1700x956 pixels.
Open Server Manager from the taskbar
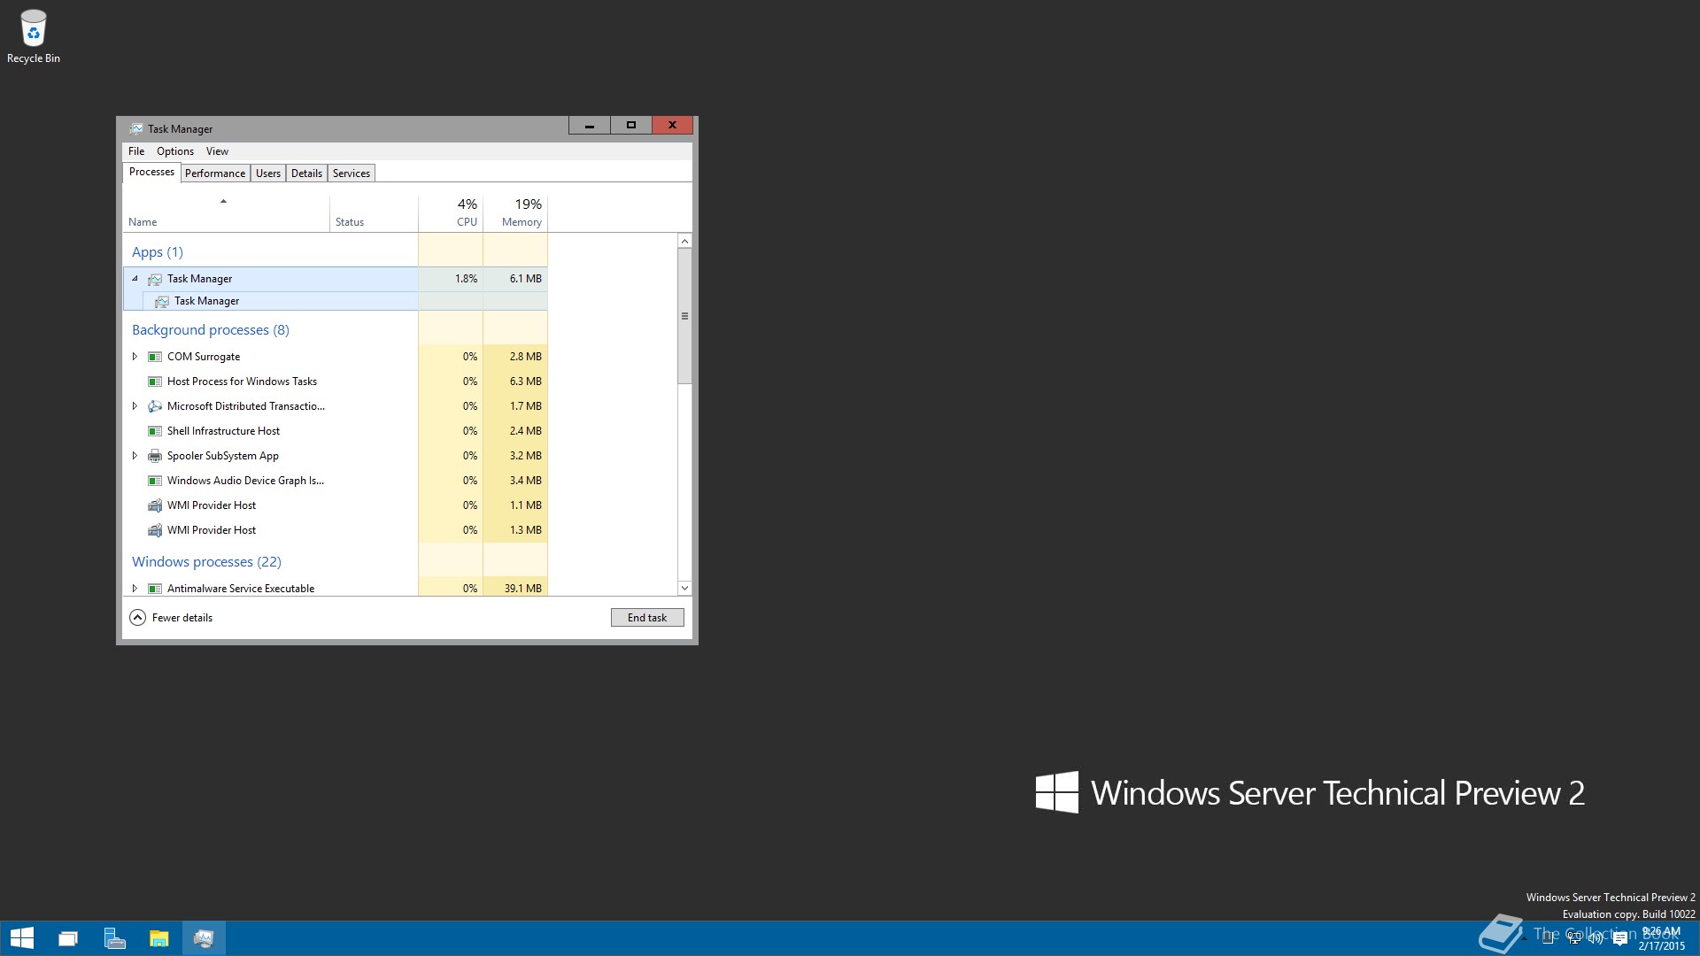(x=114, y=938)
